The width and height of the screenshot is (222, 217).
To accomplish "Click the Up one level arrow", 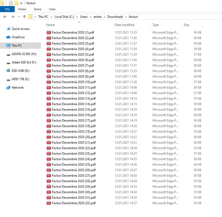I will point(24,17).
